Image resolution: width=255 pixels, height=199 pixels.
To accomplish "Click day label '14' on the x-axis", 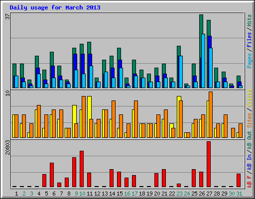I will [112, 194].
